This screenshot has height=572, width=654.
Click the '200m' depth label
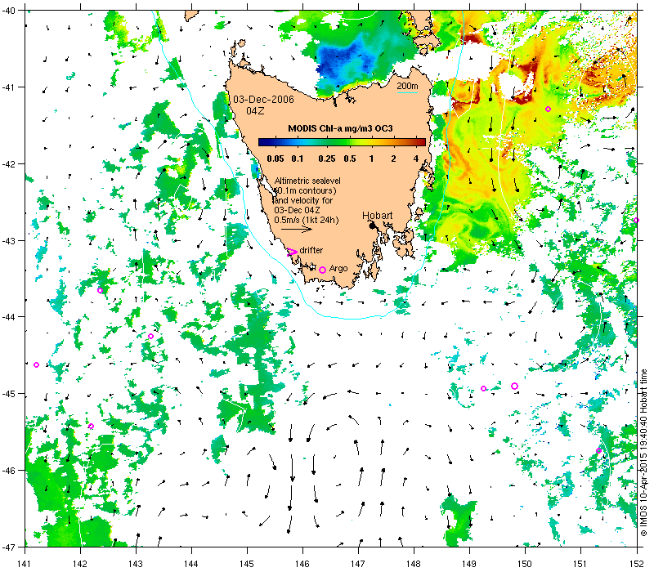click(x=407, y=87)
